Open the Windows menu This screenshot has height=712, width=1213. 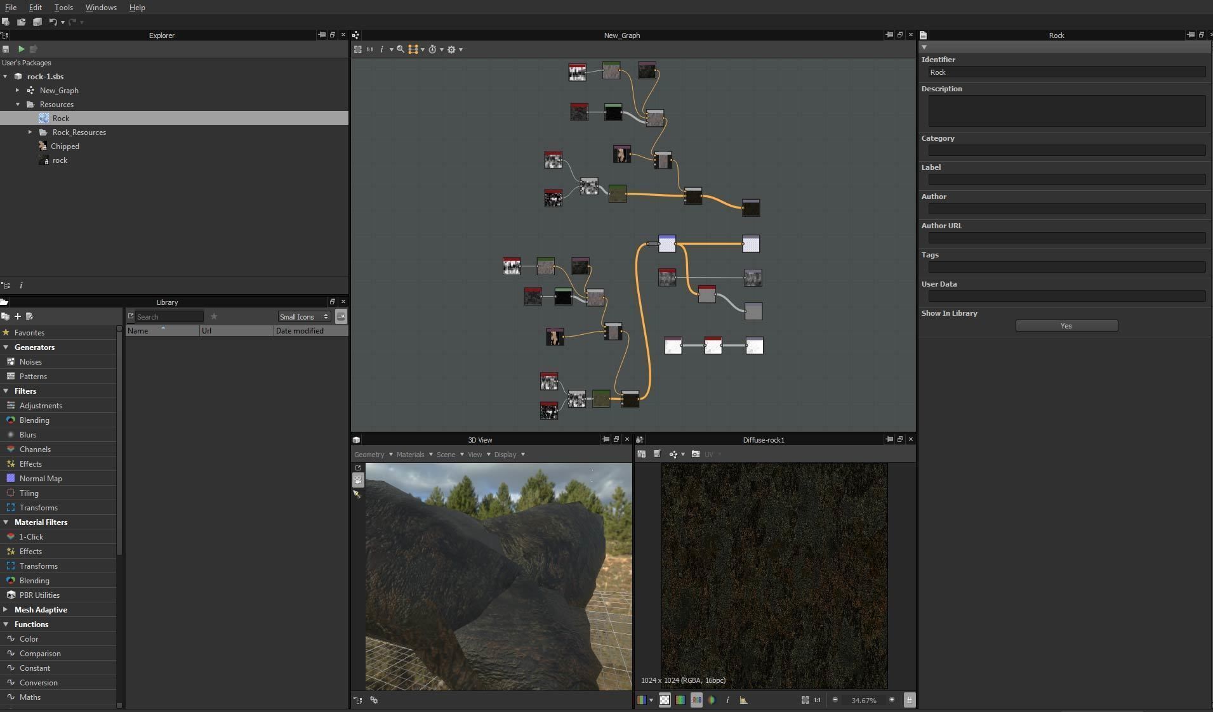(101, 8)
